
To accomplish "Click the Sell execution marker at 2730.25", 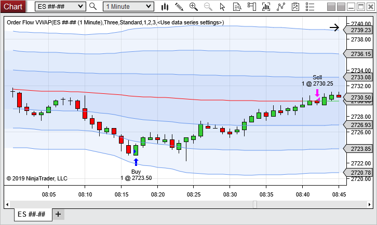I will tap(317, 94).
